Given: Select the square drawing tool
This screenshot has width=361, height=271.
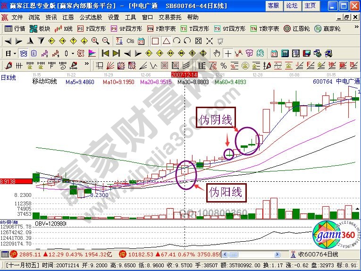Looking at the screenshot, I should pos(155,41).
